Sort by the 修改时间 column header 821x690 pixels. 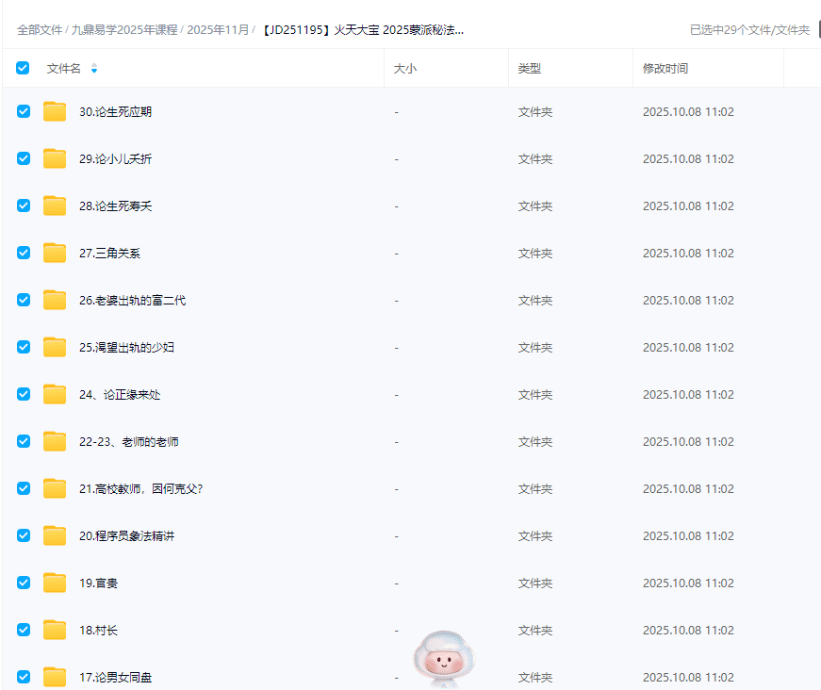pos(665,69)
